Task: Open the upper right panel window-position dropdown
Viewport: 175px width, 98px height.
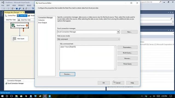Action: pyautogui.click(x=168, y=13)
